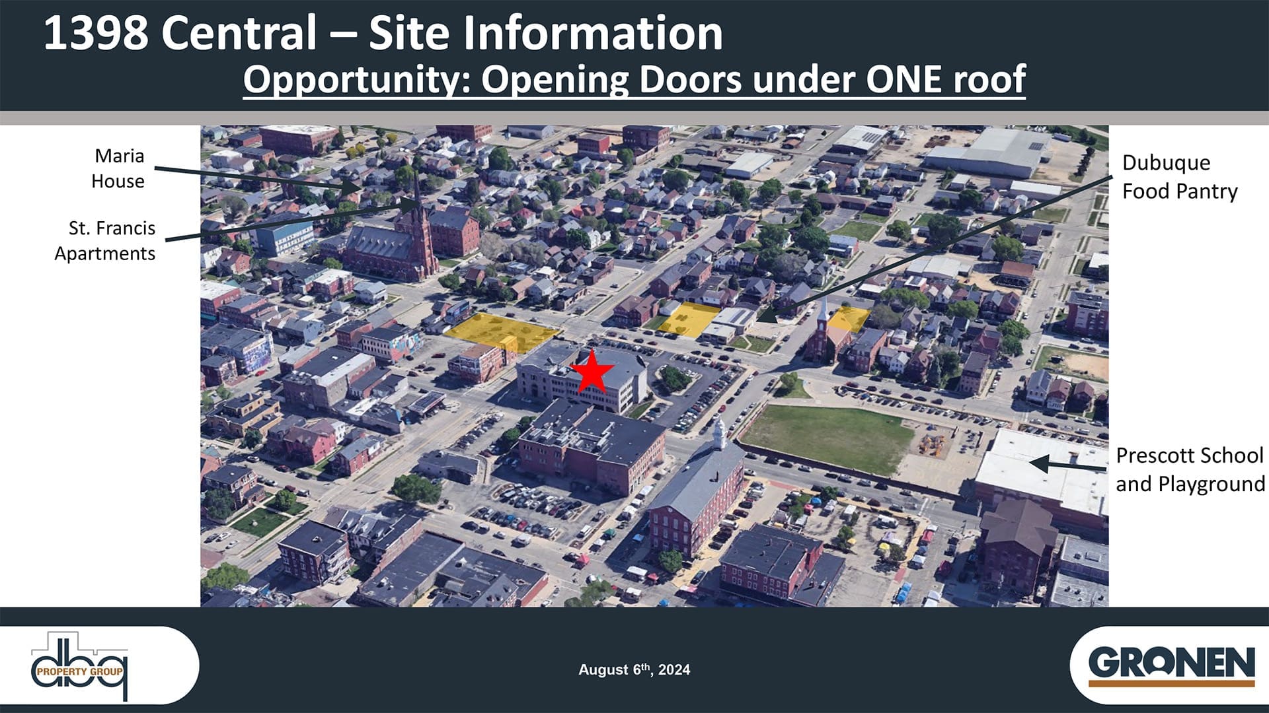The image size is (1269, 713).
Task: Click the Gronen company logo
Action: (1171, 665)
